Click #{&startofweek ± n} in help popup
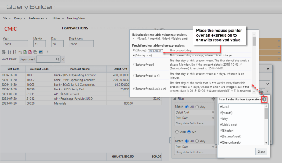 point(146,76)
